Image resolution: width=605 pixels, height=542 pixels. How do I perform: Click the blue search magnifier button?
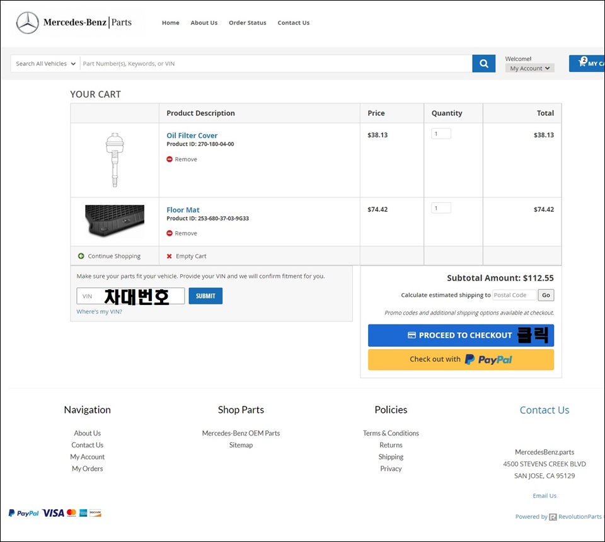point(483,64)
